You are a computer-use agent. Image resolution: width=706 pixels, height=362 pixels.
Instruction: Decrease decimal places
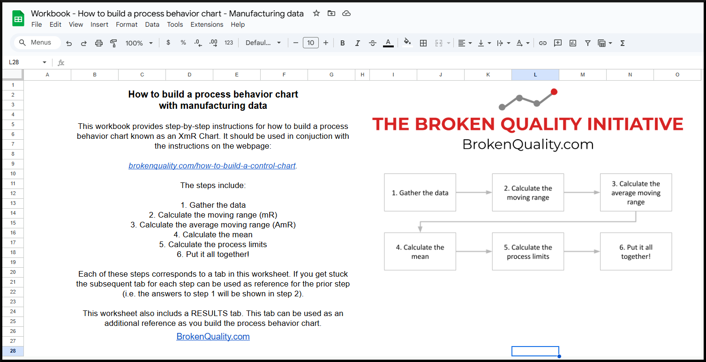click(198, 43)
